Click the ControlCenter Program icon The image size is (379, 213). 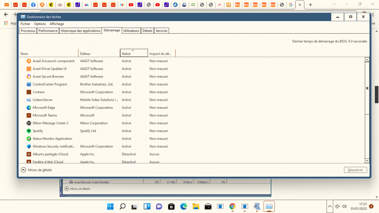tap(29, 84)
